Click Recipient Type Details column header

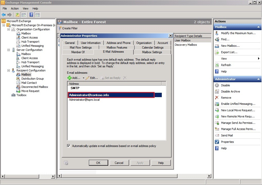[192, 36]
